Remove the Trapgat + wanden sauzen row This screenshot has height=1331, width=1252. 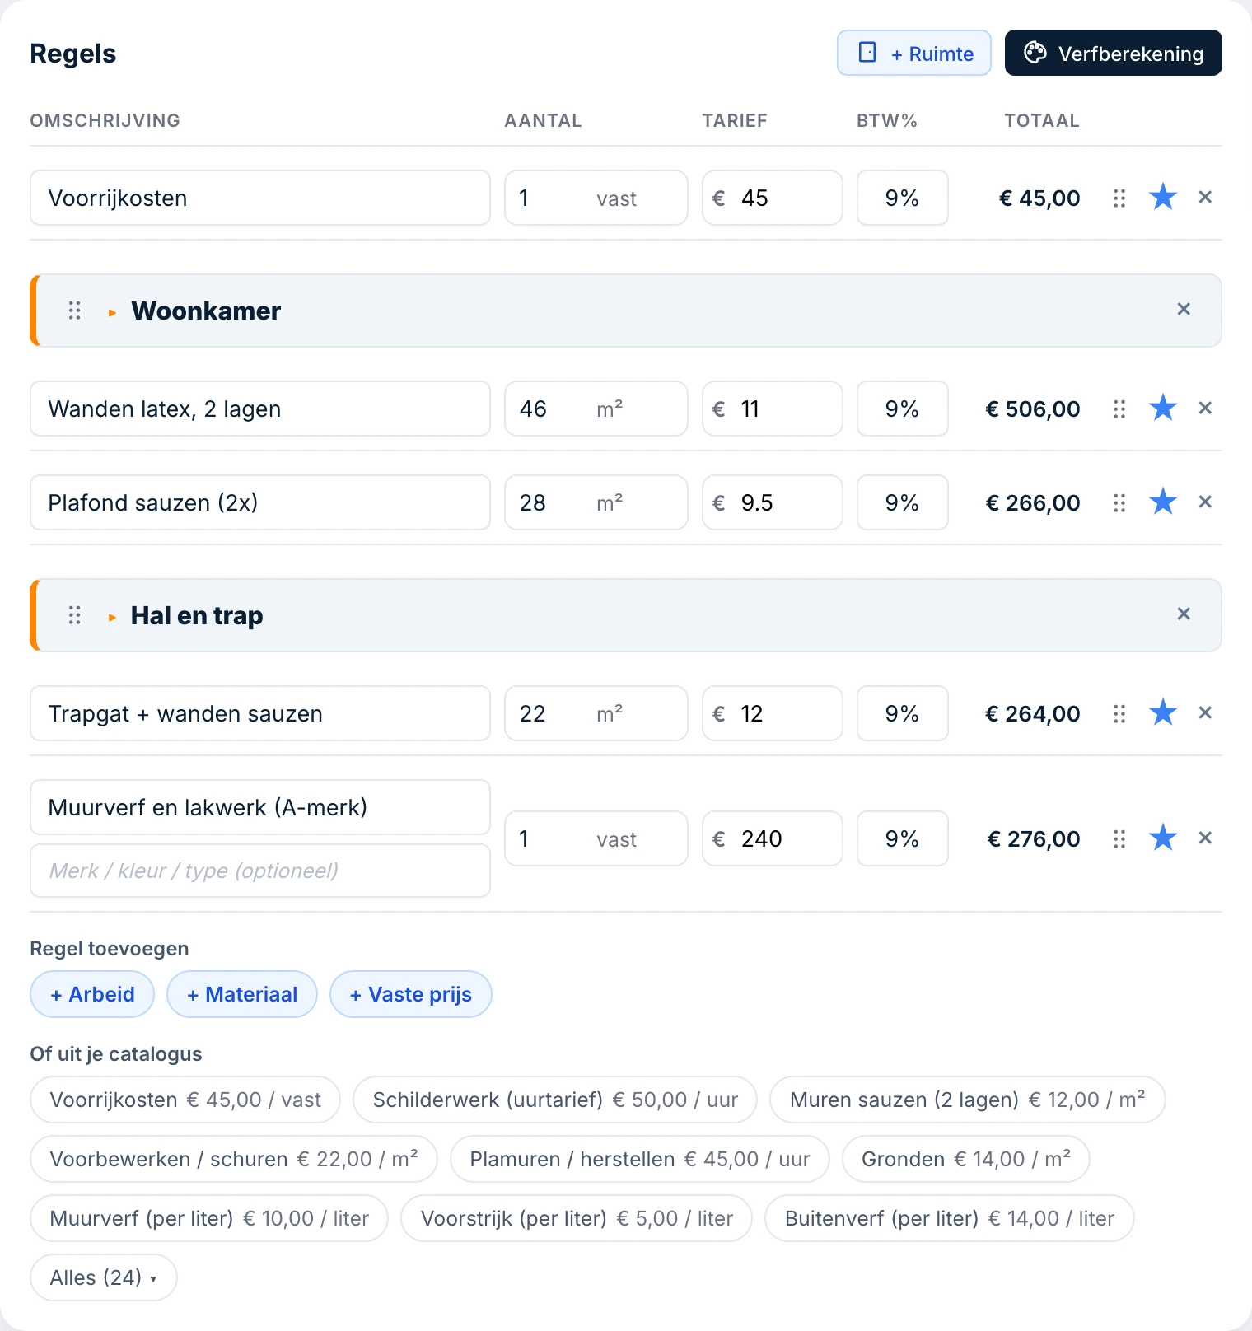click(1205, 712)
